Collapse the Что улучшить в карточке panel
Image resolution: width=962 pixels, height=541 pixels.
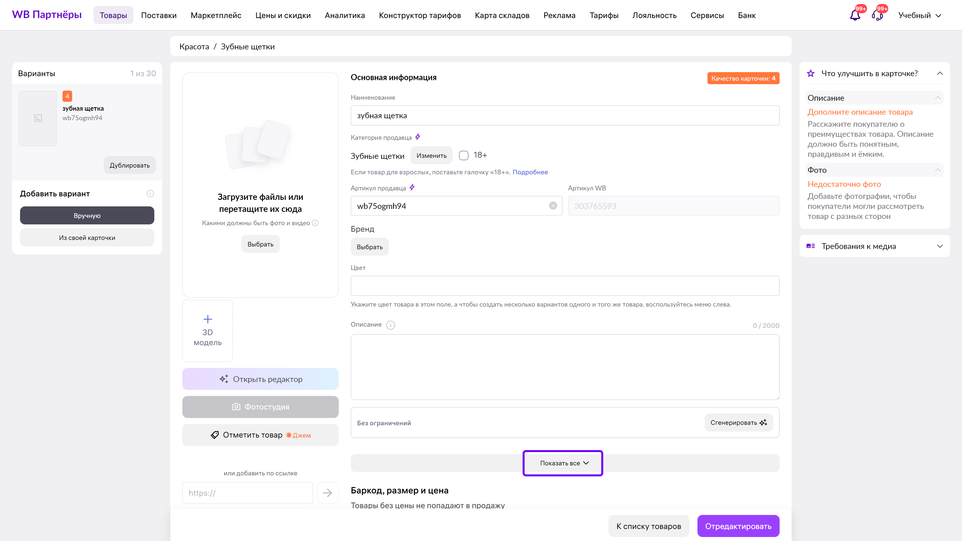click(940, 74)
